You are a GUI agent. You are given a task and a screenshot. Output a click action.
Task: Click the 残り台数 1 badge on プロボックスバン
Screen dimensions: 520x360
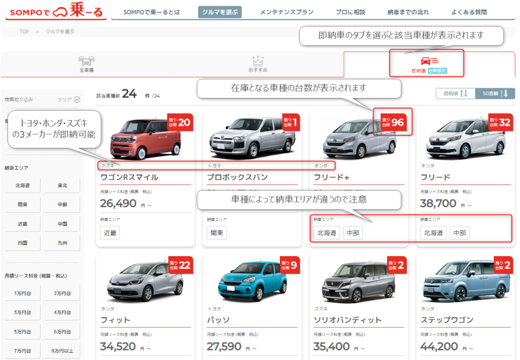tap(291, 122)
